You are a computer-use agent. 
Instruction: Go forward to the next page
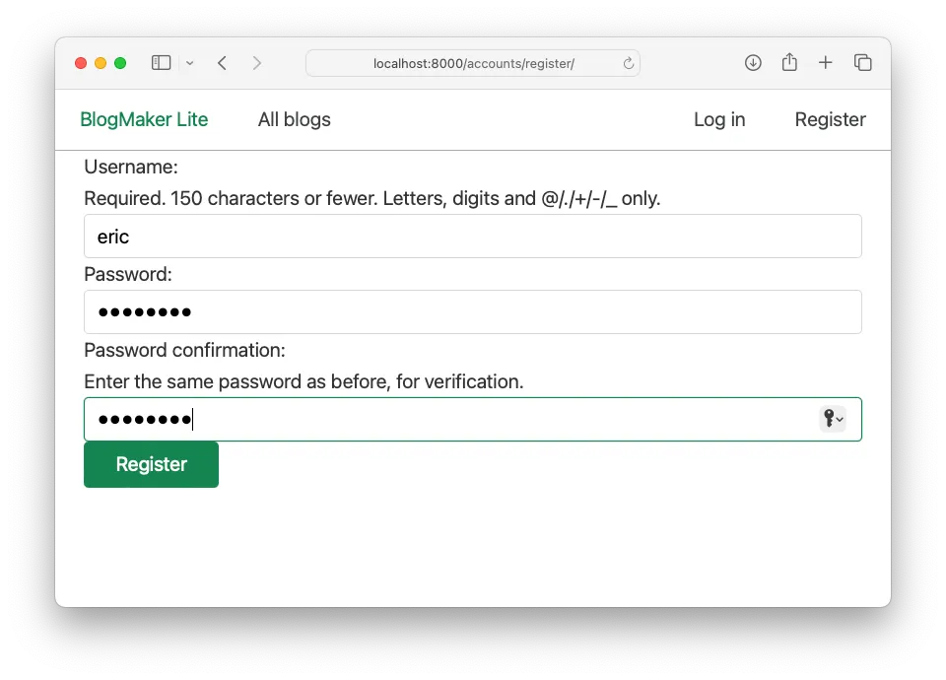click(x=257, y=63)
